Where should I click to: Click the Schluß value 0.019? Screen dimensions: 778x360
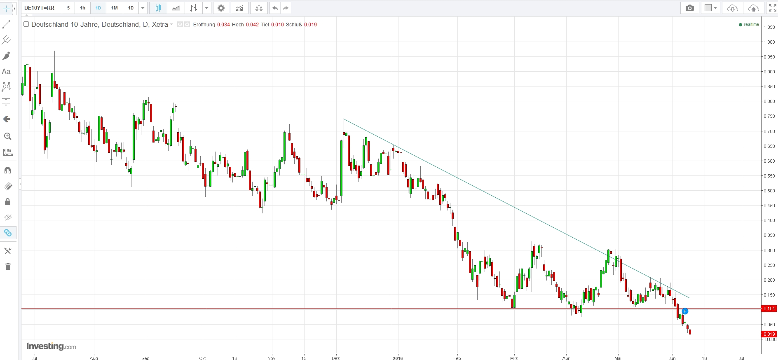(x=310, y=25)
